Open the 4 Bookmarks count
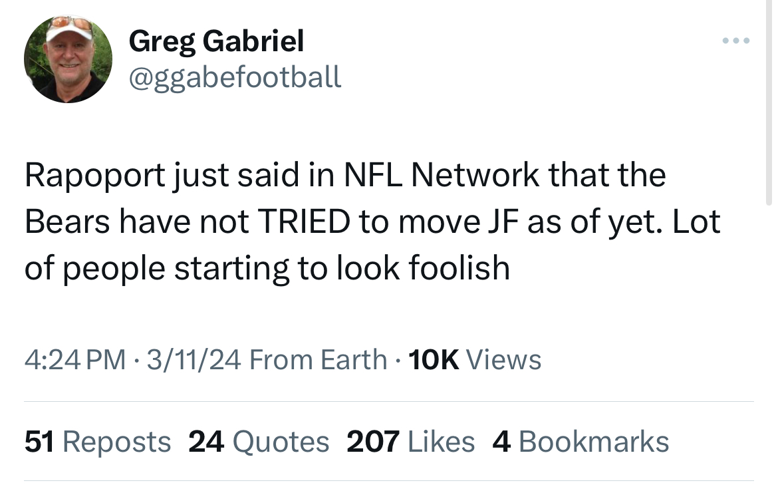Image resolution: width=778 pixels, height=491 pixels. 580,442
